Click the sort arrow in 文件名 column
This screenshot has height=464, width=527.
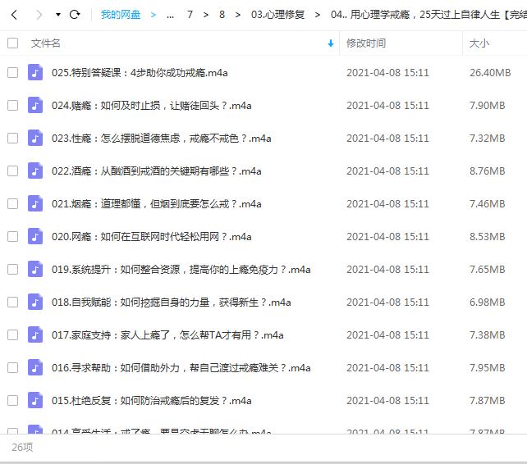331,43
